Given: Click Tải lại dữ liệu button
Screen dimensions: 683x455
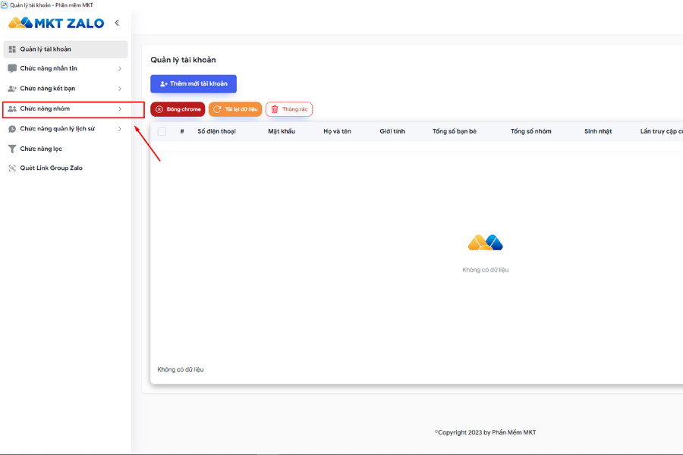Looking at the screenshot, I should 235,109.
